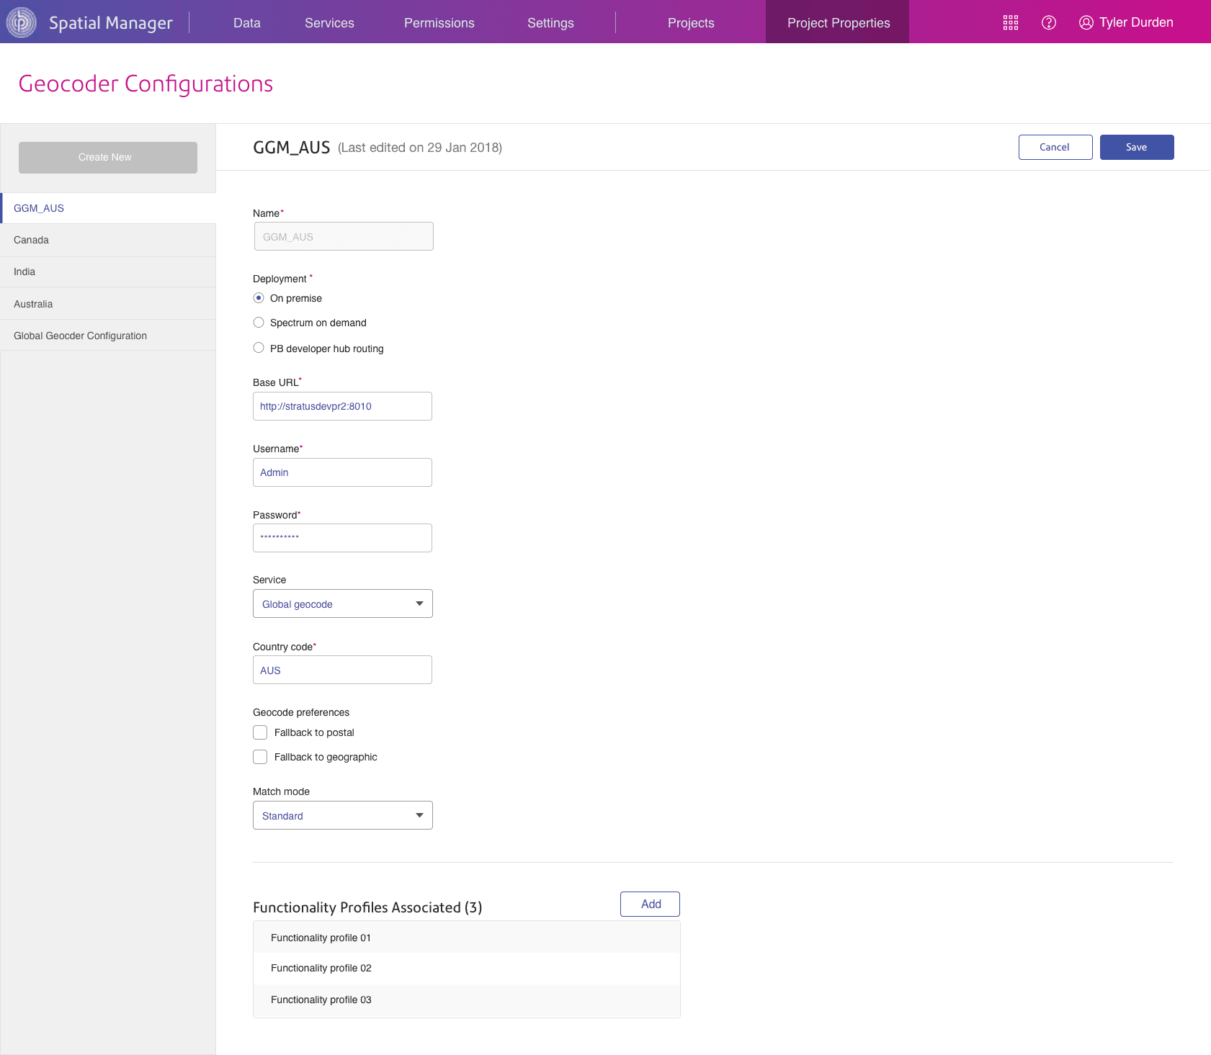Select PB developer hub routing
The image size is (1211, 1055).
click(259, 347)
